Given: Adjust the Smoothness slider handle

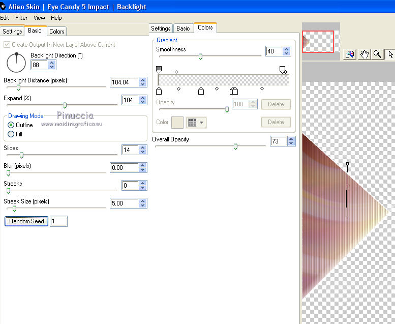Looking at the screenshot, I should 200,56.
